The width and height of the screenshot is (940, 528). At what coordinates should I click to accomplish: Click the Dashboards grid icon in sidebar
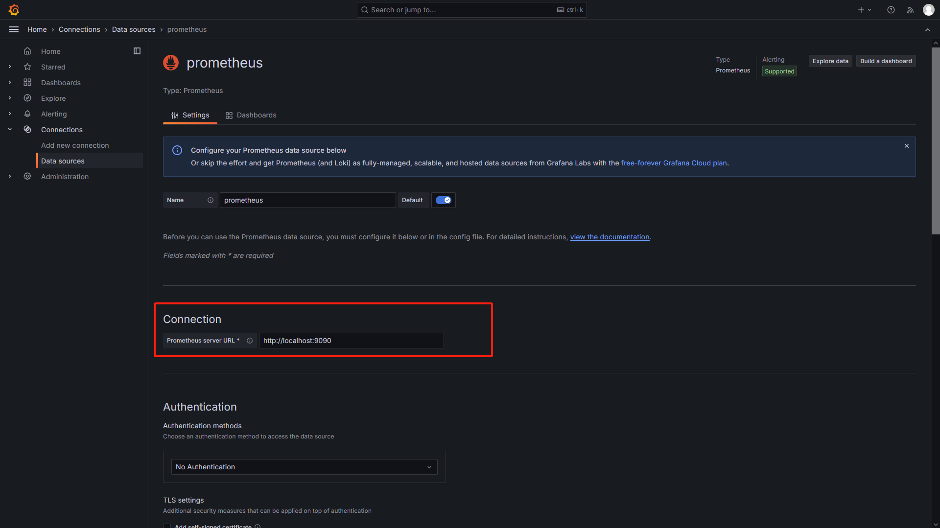(27, 83)
